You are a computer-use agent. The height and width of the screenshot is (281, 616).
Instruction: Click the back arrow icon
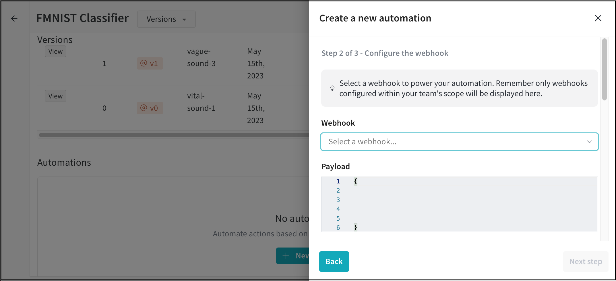click(14, 19)
